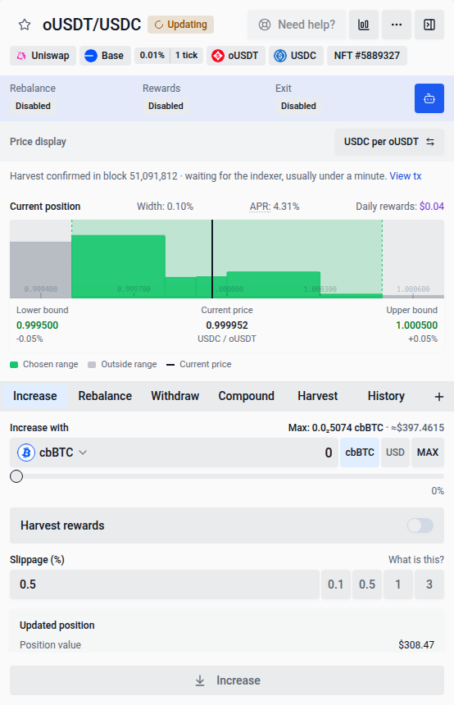Open the What is this? slippage link
The width and height of the screenshot is (454, 705).
416,560
